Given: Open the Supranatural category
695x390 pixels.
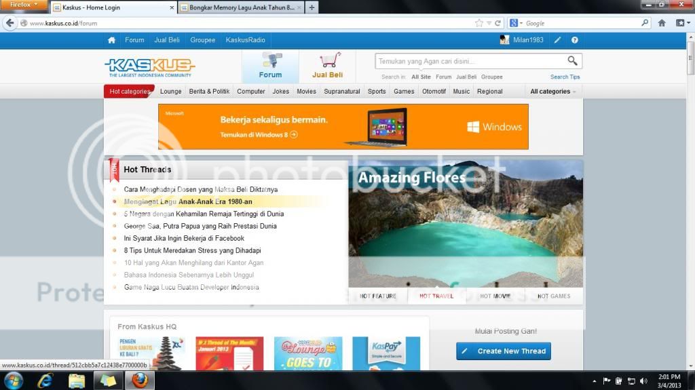Looking at the screenshot, I should 342,92.
